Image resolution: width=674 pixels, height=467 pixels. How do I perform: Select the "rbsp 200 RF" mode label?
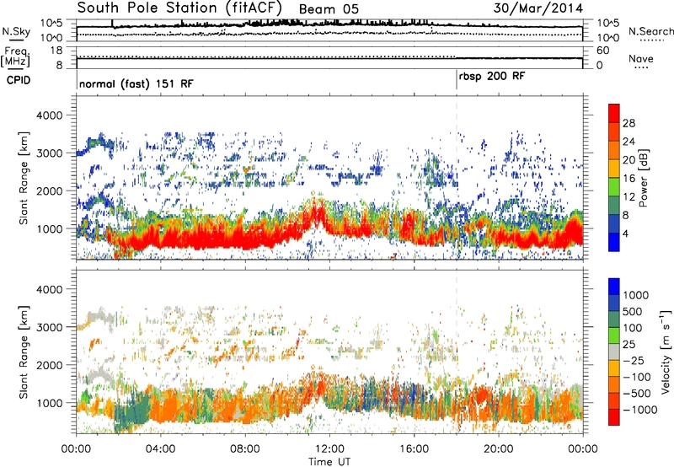[492, 77]
